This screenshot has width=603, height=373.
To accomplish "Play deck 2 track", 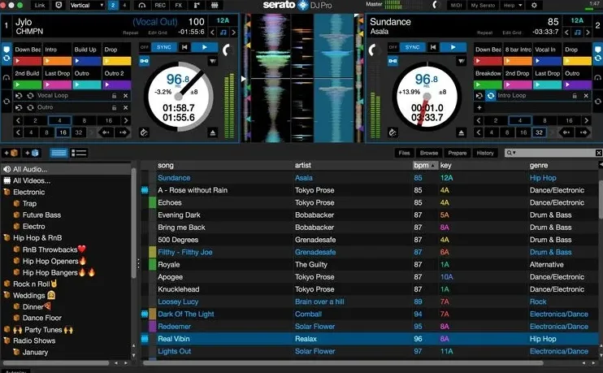I will point(453,47).
